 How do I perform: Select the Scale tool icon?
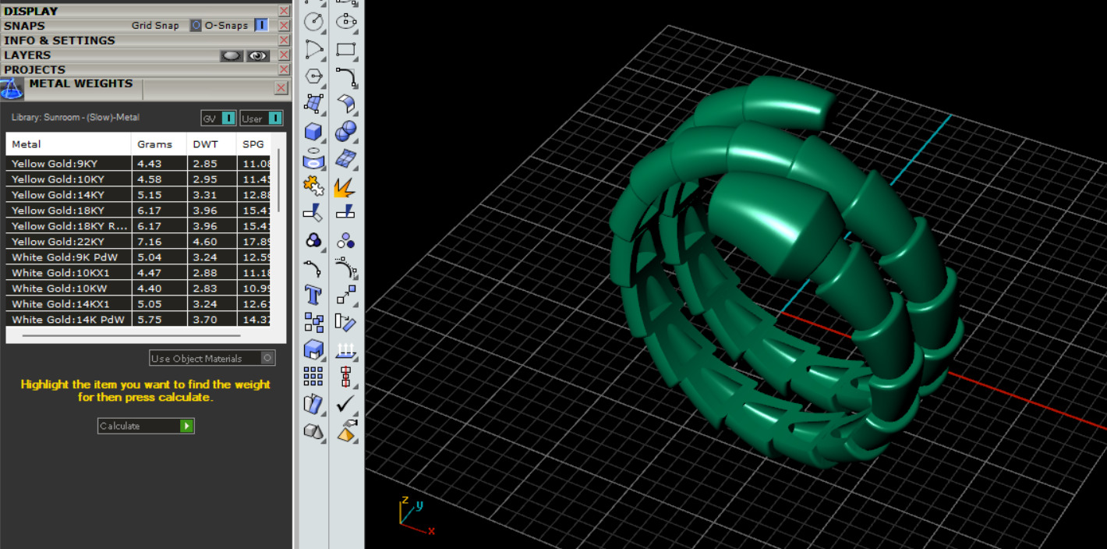(346, 295)
